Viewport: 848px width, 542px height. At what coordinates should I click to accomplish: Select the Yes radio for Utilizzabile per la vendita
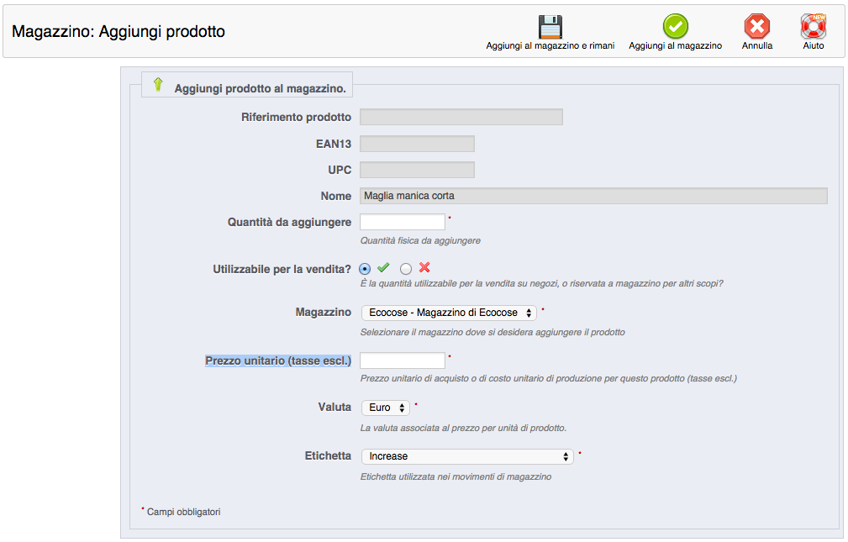click(x=365, y=269)
